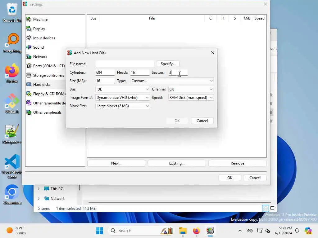Open File Explorer from taskbar
Viewport: 318px width, 238px height.
[183, 231]
